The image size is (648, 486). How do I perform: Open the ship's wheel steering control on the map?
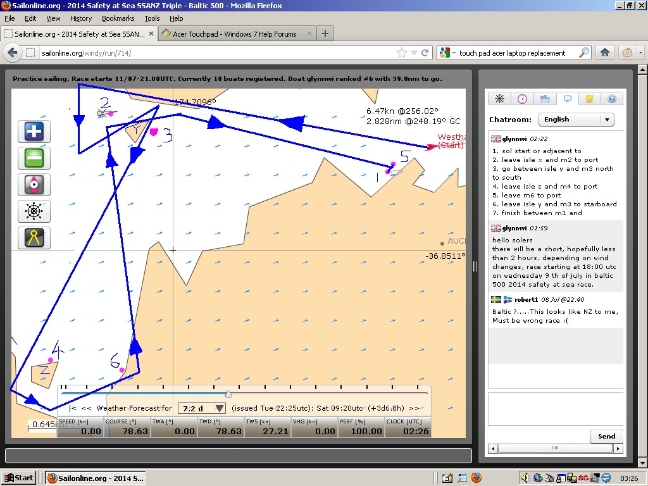pyautogui.click(x=34, y=211)
